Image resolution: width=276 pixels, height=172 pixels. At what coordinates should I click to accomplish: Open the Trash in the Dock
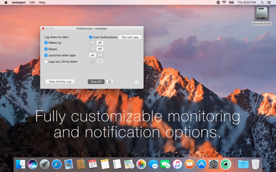tap(255, 164)
